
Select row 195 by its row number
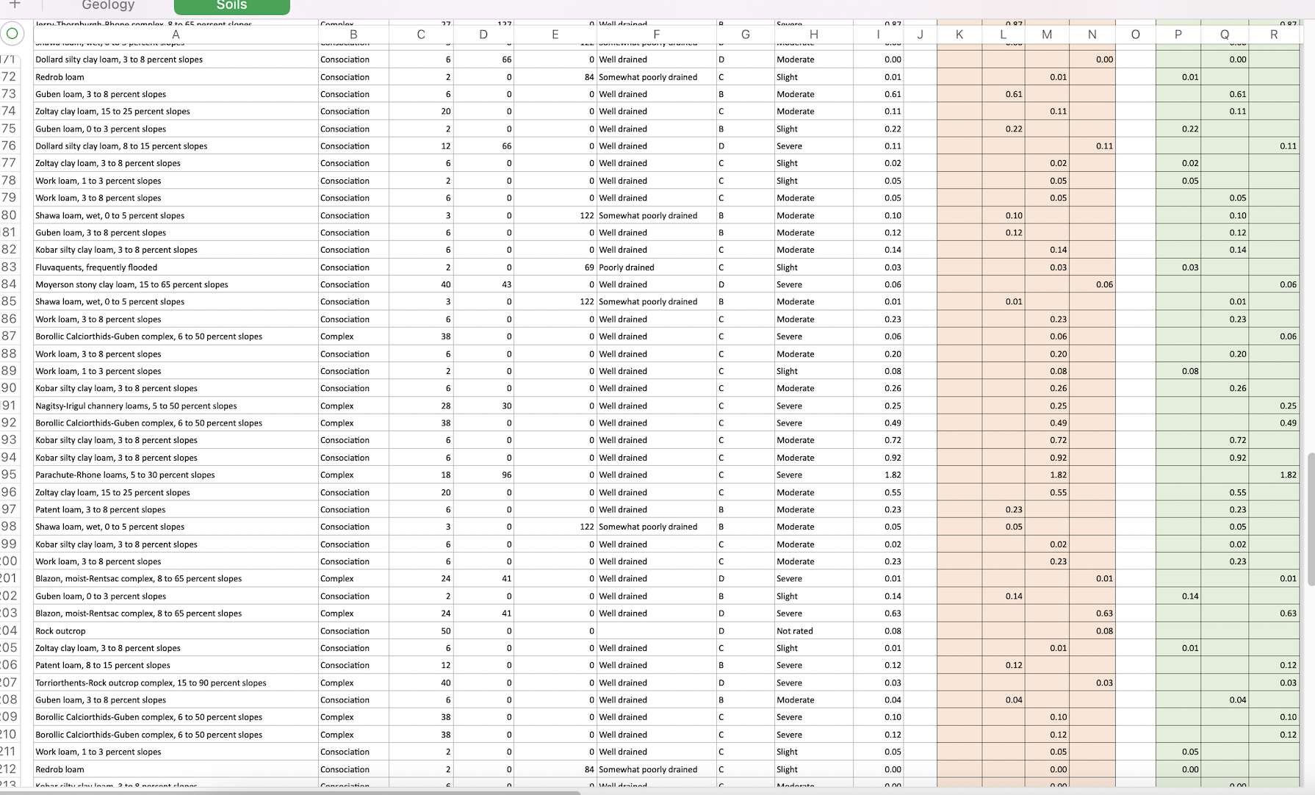pyautogui.click(x=10, y=475)
